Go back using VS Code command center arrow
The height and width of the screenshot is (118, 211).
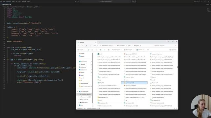coord(75,1)
